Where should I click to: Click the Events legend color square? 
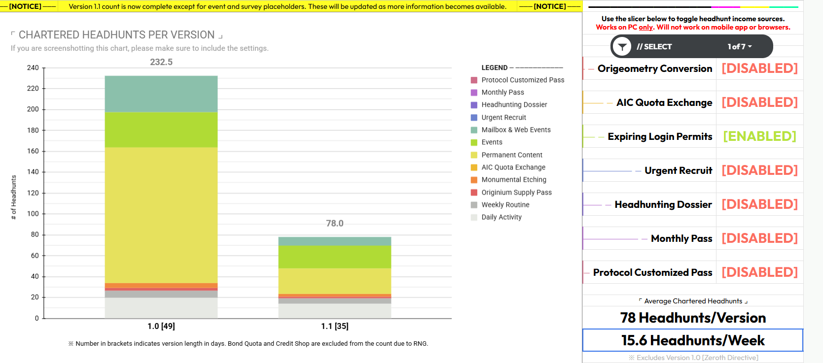click(474, 142)
